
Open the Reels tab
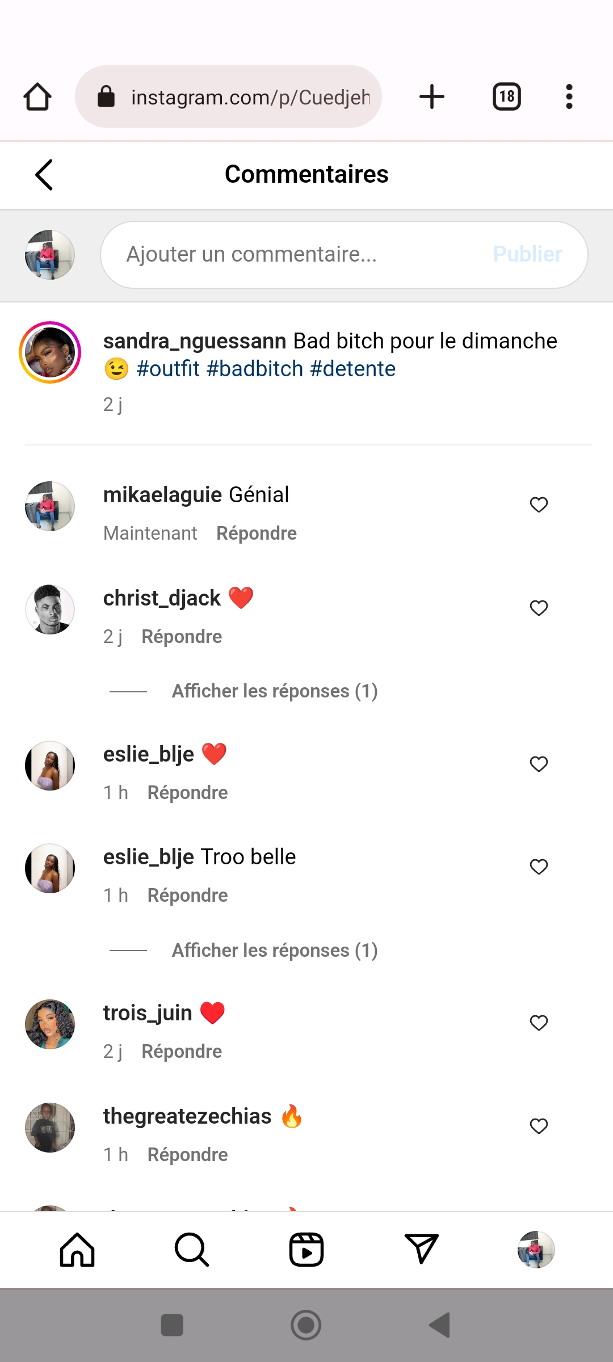coord(306,1250)
